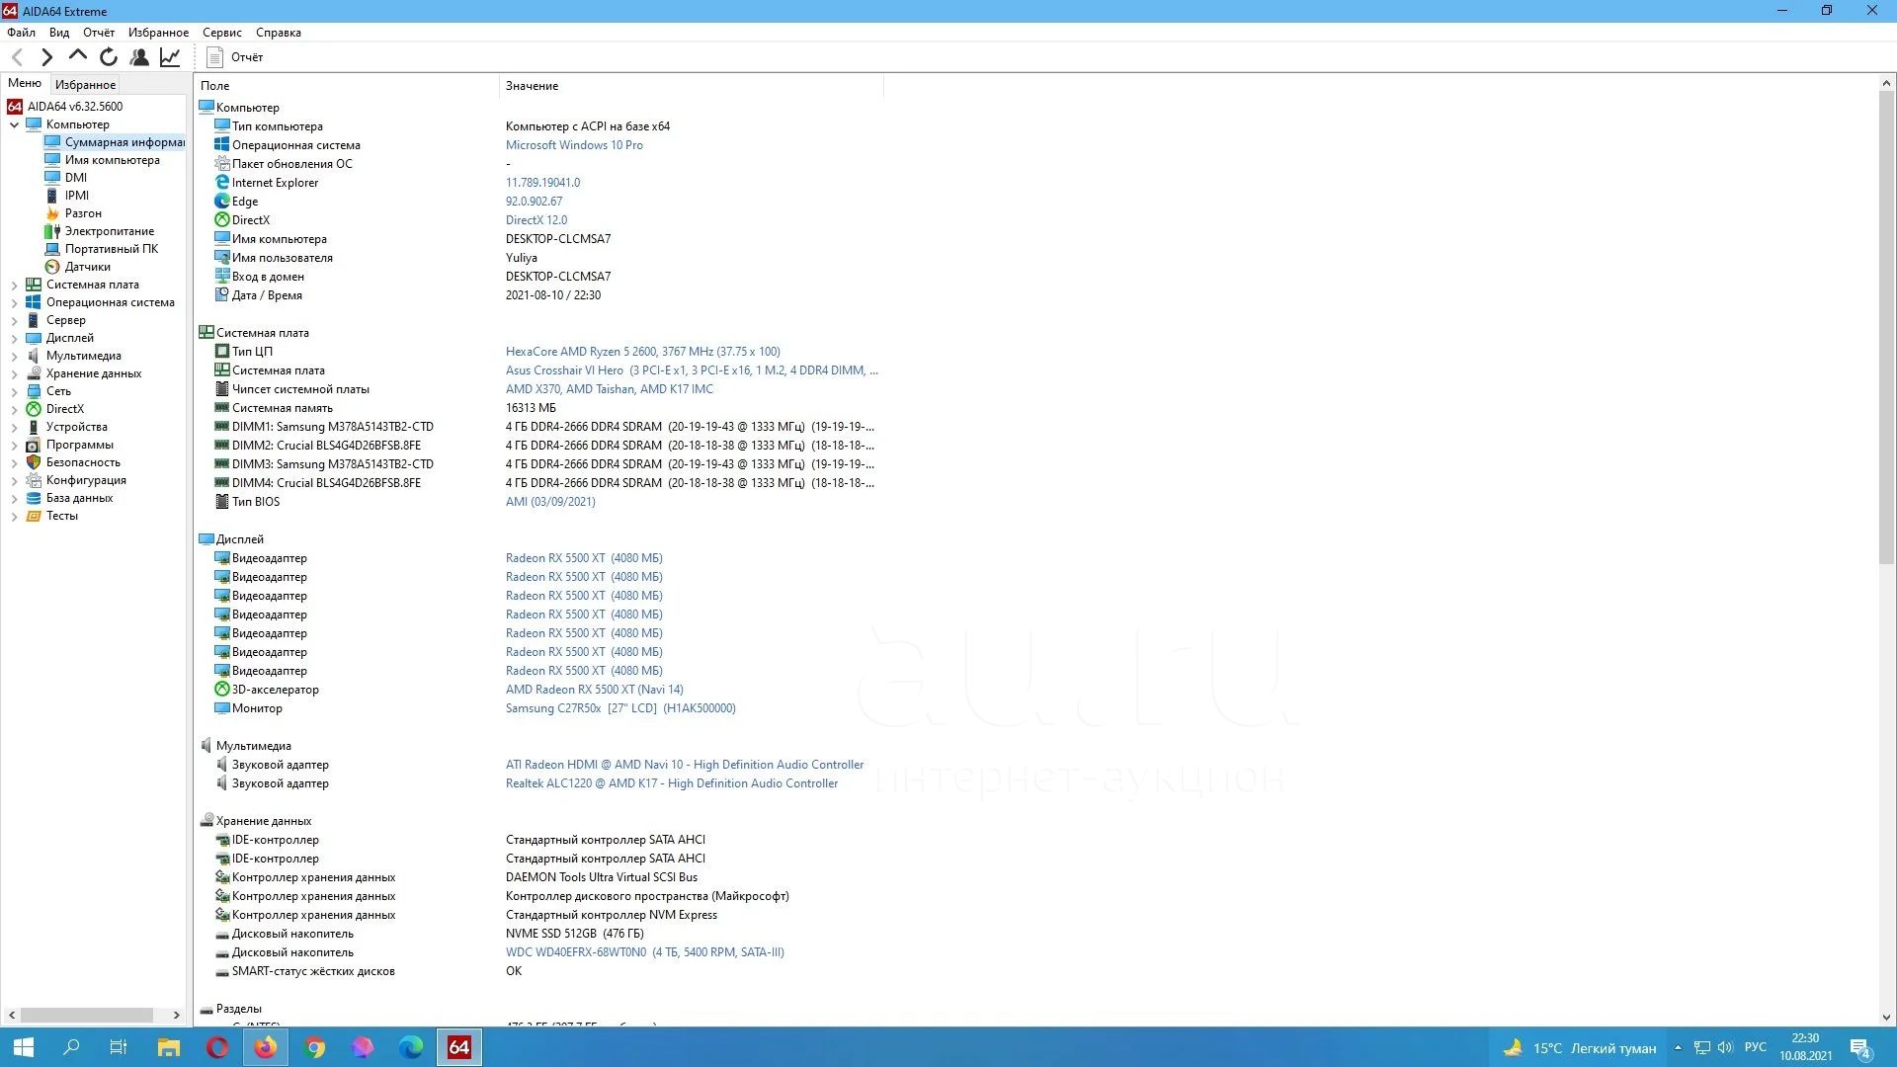Open user profile icon in the toolbar
This screenshot has width=1897, height=1067.
[x=139, y=57]
